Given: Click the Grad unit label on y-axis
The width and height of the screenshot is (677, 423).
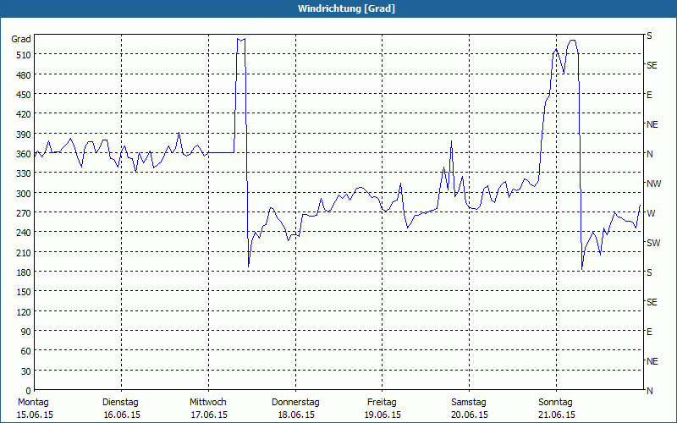Looking at the screenshot, I should coord(20,39).
